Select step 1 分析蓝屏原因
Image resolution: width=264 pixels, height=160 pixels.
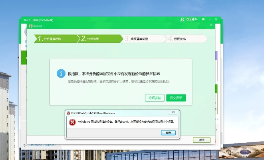point(56,39)
